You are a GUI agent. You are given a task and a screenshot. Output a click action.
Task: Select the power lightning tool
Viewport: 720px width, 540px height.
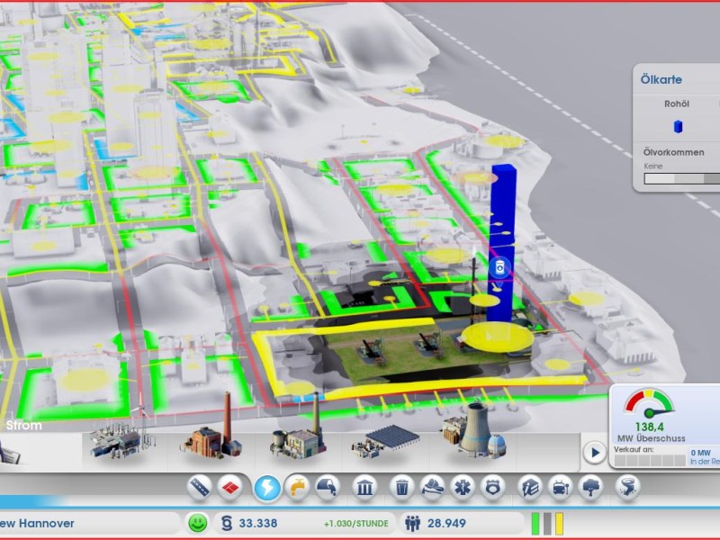267,486
